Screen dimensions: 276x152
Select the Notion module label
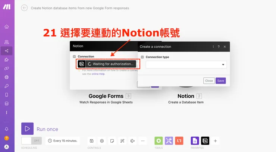coord(186,96)
